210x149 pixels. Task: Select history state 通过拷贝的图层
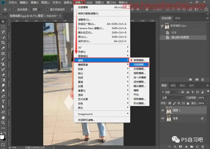pyautogui.click(x=183, y=37)
